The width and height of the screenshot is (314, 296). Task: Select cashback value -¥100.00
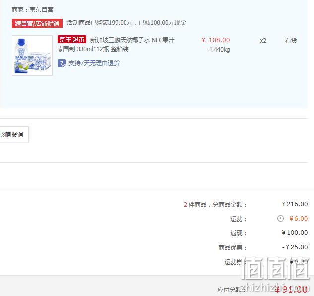pos(293,233)
